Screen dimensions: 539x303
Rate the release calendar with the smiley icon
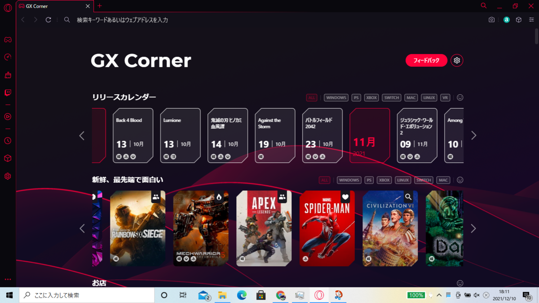pos(460,97)
